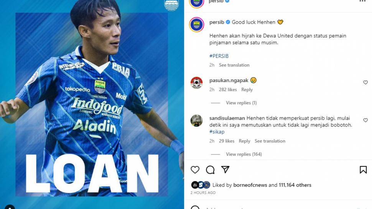Open the #PERSIB hashtag
This screenshot has height=209, width=372.
[x=219, y=56]
